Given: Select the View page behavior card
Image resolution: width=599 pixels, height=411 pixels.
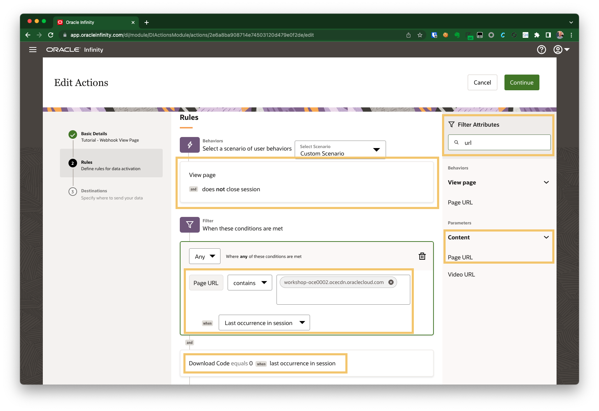Looking at the screenshot, I should pyautogui.click(x=307, y=182).
